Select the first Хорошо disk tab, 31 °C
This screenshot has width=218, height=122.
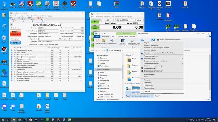point(13,20)
